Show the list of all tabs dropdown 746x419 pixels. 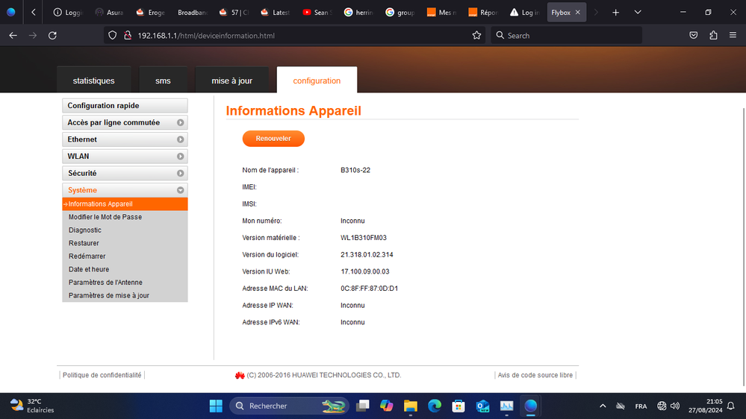click(x=637, y=13)
